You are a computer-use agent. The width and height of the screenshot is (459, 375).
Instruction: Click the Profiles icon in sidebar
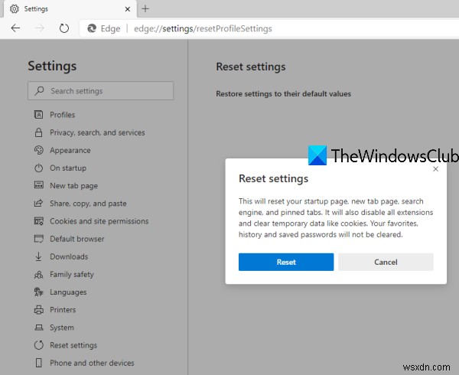tap(39, 115)
